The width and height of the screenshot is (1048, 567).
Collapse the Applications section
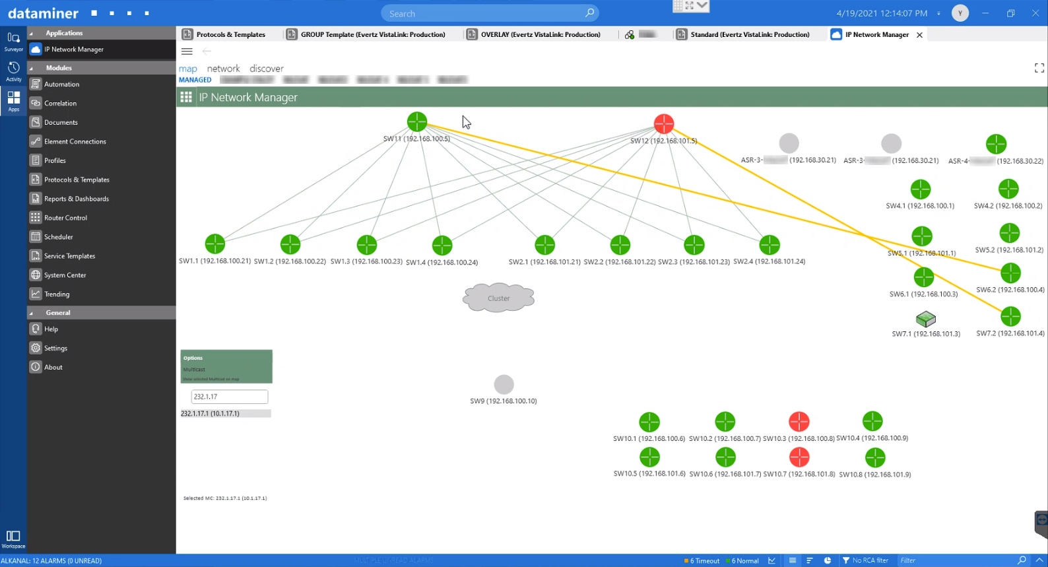click(x=31, y=33)
